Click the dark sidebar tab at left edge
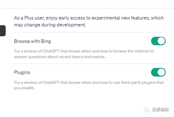Screen dimensions: 174x117 click(3, 31)
